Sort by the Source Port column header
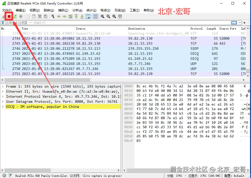Viewport: 251px width, 178px height. coord(229,29)
